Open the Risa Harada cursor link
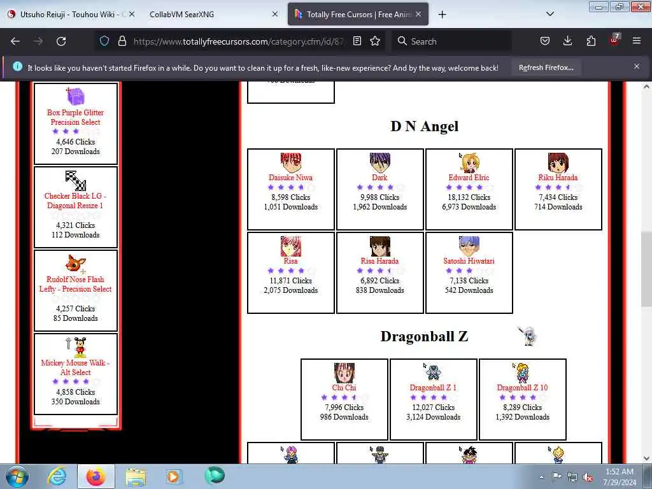This screenshot has width=652, height=489. pos(379,261)
